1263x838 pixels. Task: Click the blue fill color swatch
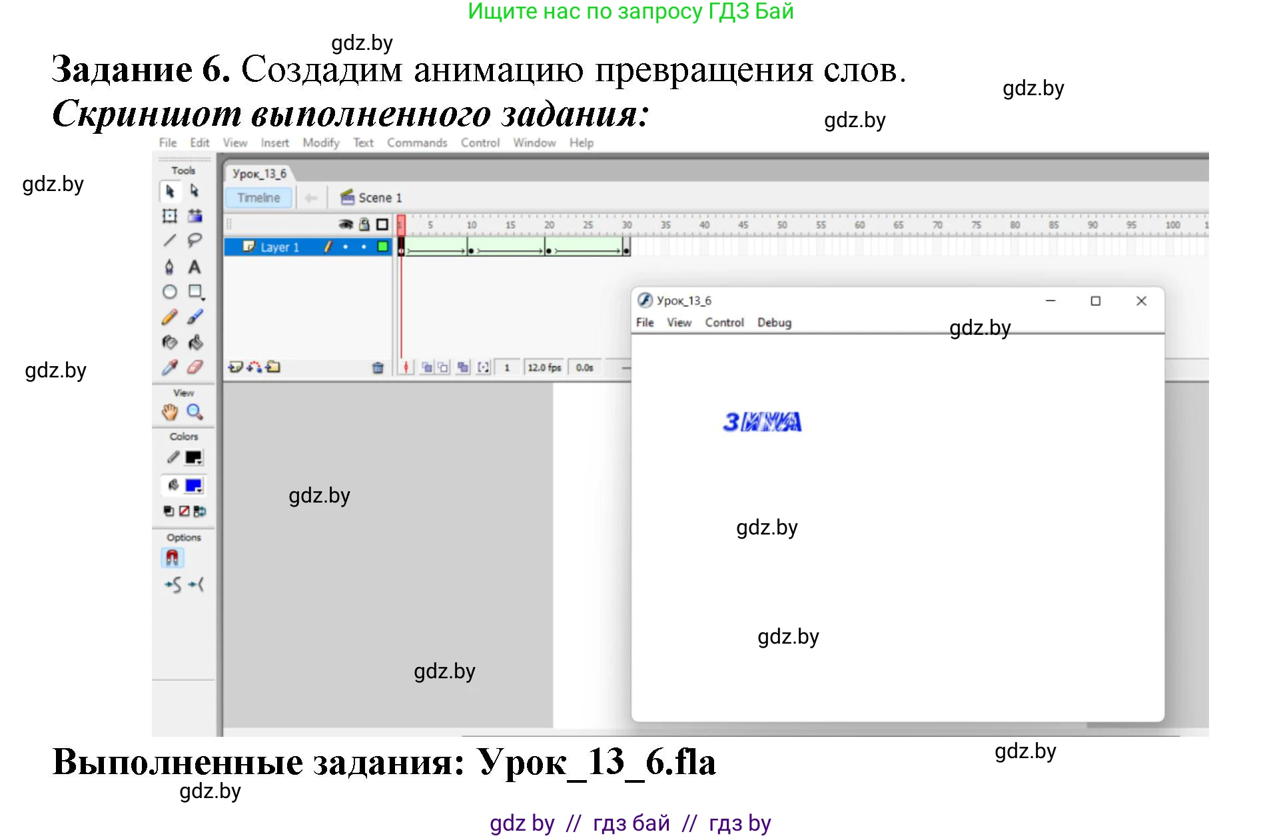[x=193, y=486]
